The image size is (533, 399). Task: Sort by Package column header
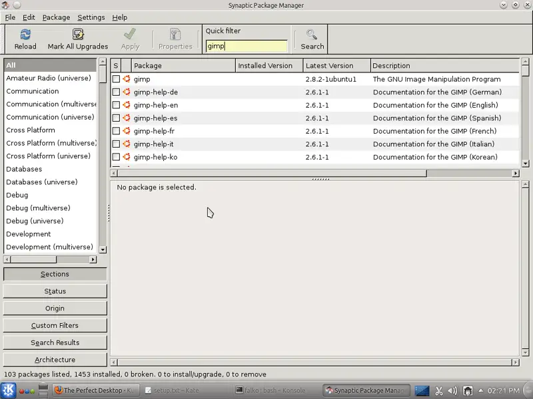(x=184, y=65)
